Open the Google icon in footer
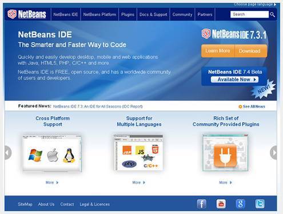Screen dimensions: 283x214 pos(241,204)
